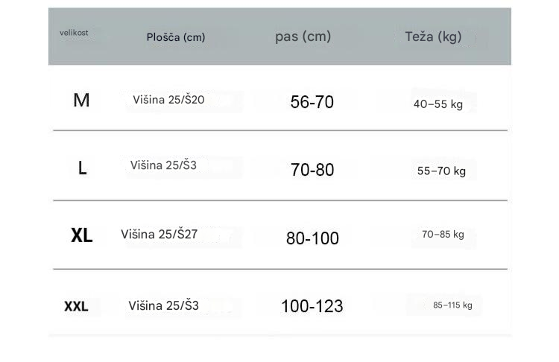The width and height of the screenshot is (559, 362).
Task: Select the "Višina 25/Š20" cell
Action: 168,100
